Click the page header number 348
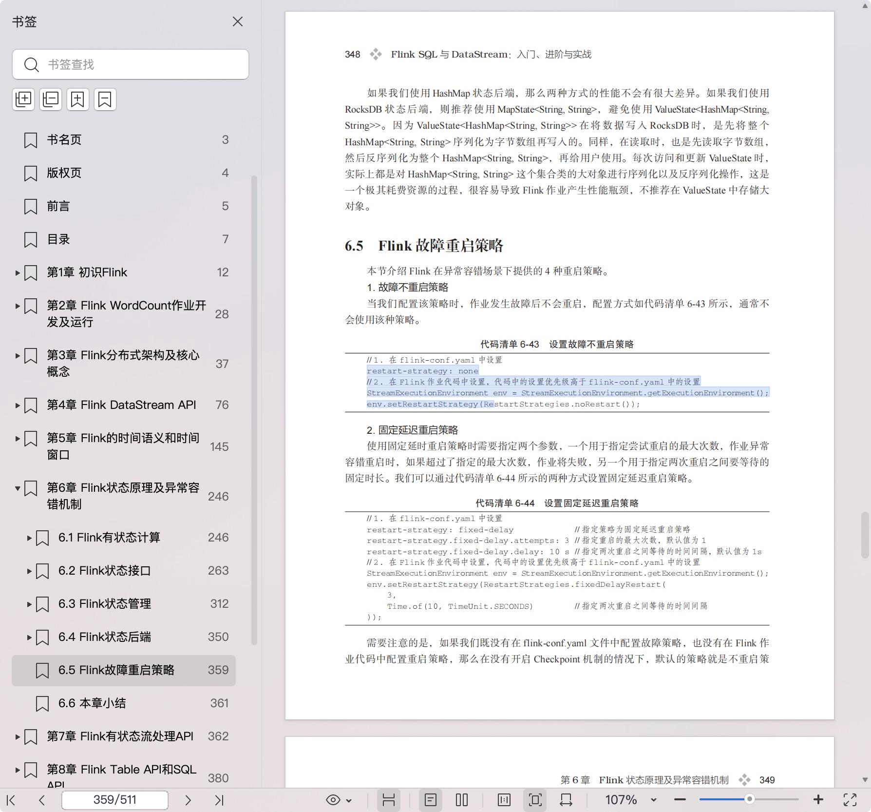 tap(352, 54)
